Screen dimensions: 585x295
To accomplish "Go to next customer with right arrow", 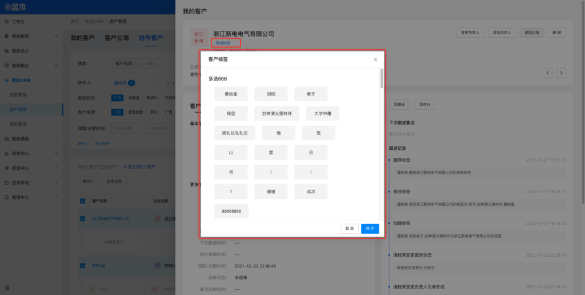I will pos(561,73).
